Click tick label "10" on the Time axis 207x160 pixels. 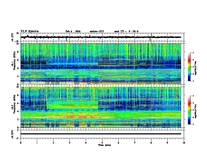coord(184,143)
